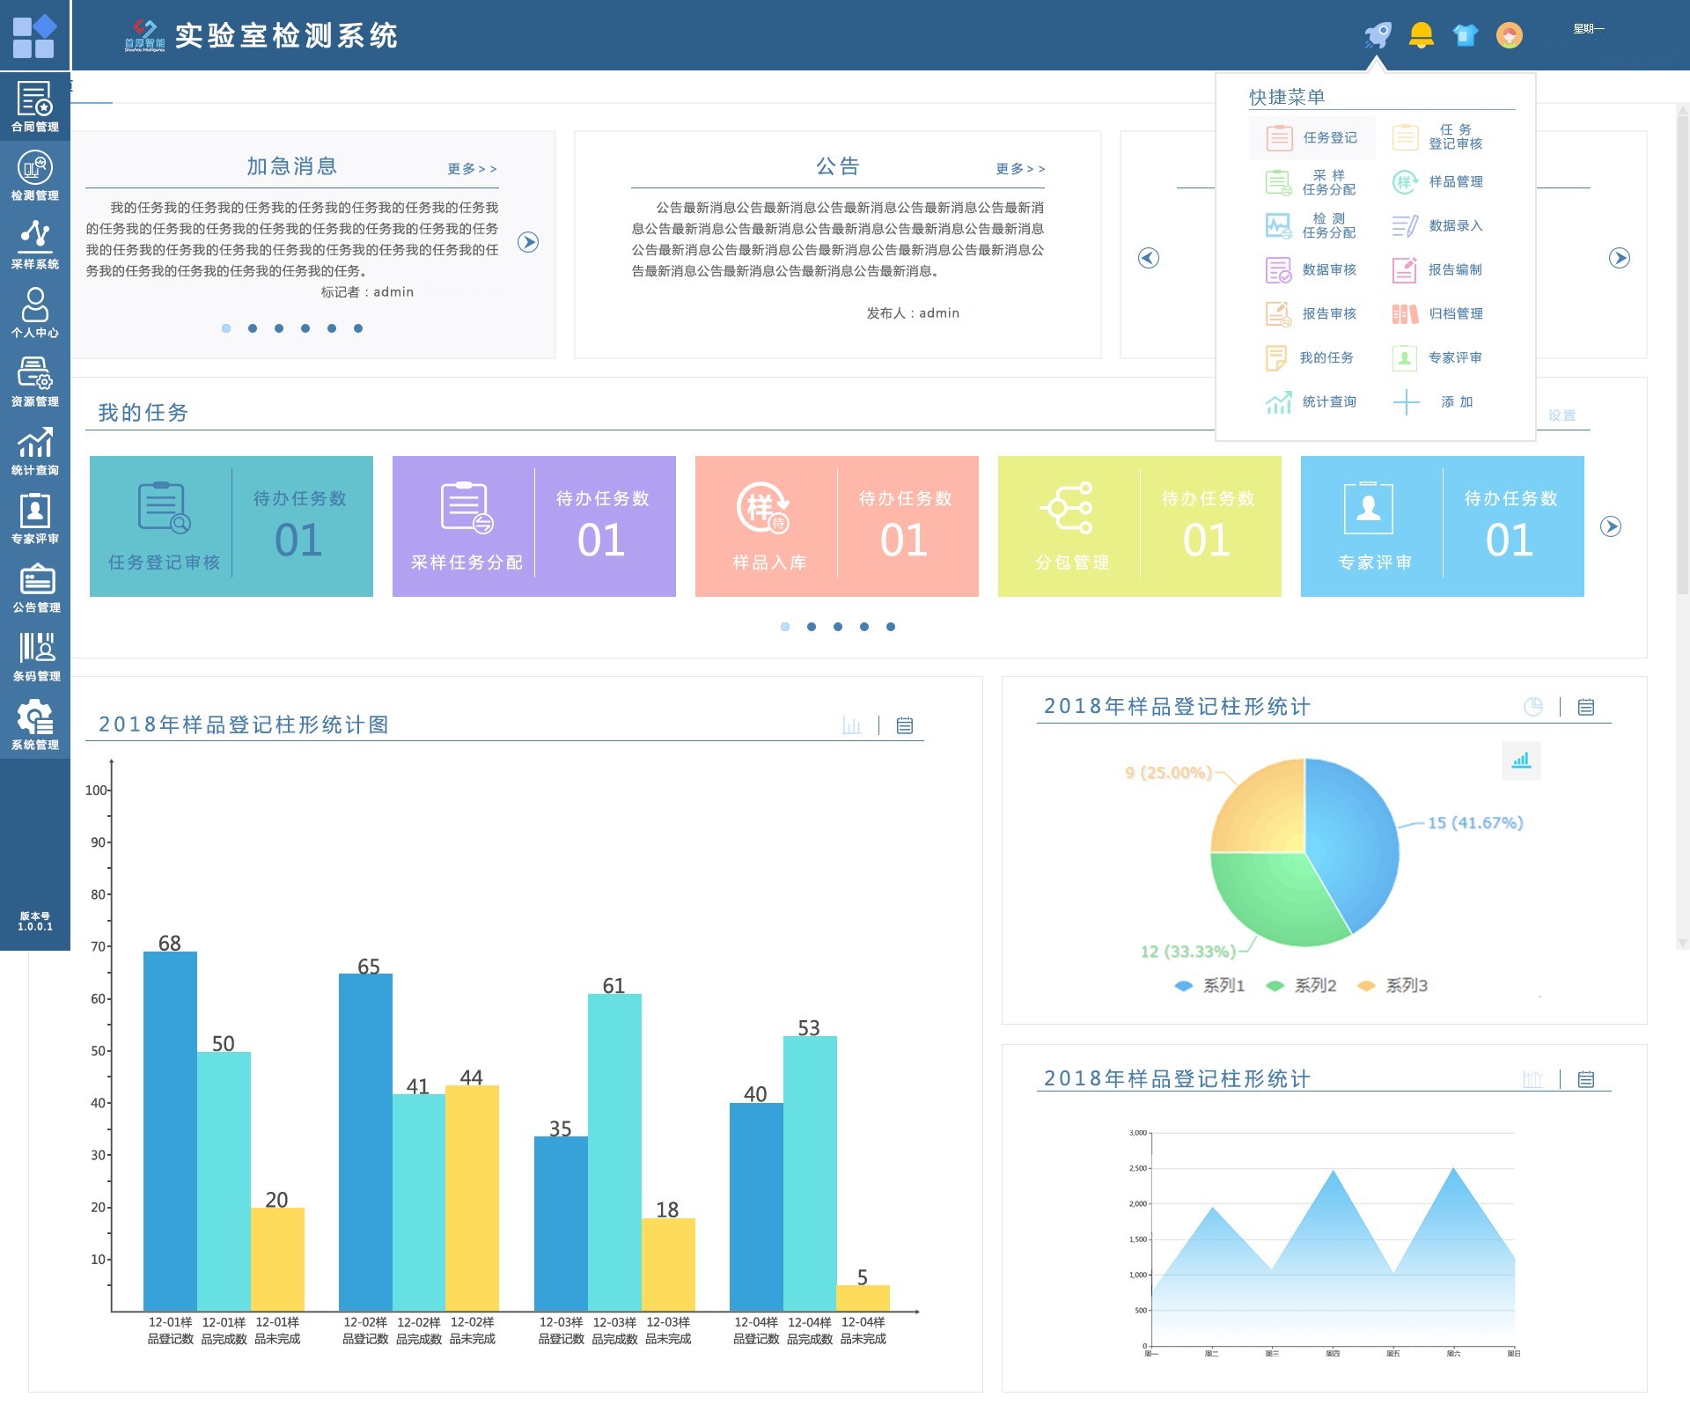Open the t-shirt skin theme icon

point(1466,35)
